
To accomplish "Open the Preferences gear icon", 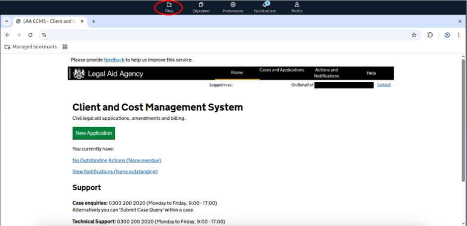I will point(233,7).
